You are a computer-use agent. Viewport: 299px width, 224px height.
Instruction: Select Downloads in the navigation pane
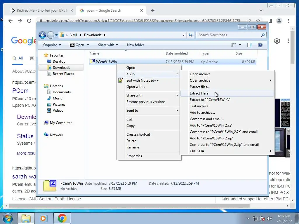tap(61, 68)
